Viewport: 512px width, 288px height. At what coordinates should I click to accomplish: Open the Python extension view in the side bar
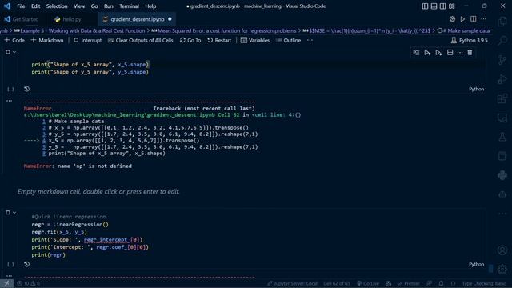(502, 175)
